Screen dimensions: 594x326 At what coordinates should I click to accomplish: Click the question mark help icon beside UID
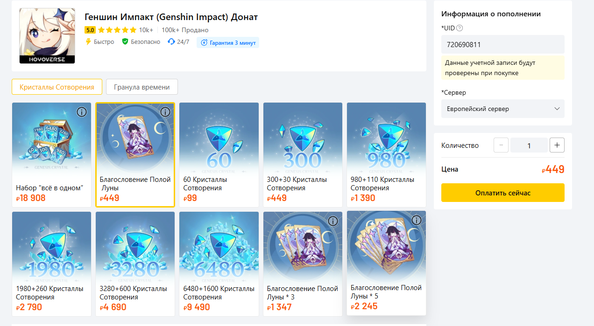point(460,28)
